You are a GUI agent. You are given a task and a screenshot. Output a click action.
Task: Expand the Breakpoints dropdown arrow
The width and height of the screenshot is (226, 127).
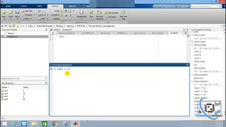pyautogui.click(x=82, y=19)
